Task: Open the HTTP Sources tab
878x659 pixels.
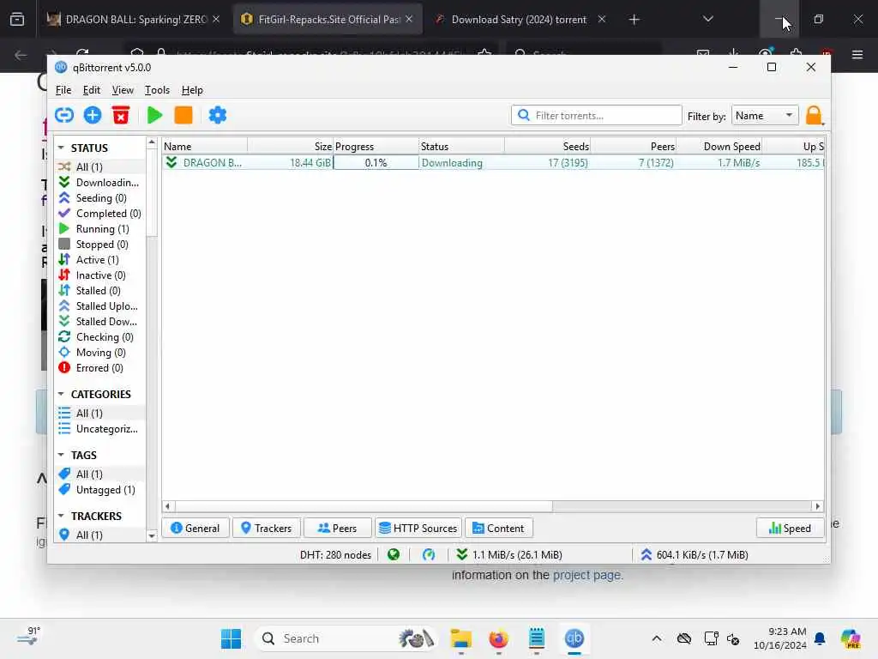Action: (418, 528)
